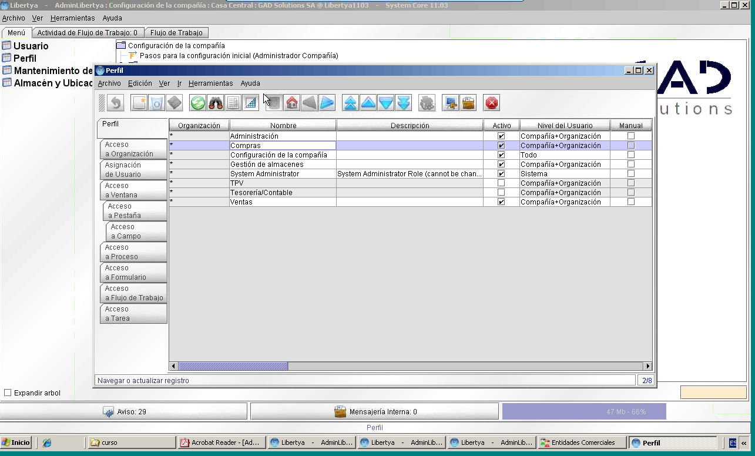Image resolution: width=755 pixels, height=456 pixels.
Task: Open the Herramientas menu in the Perfil window
Action: 211,83
